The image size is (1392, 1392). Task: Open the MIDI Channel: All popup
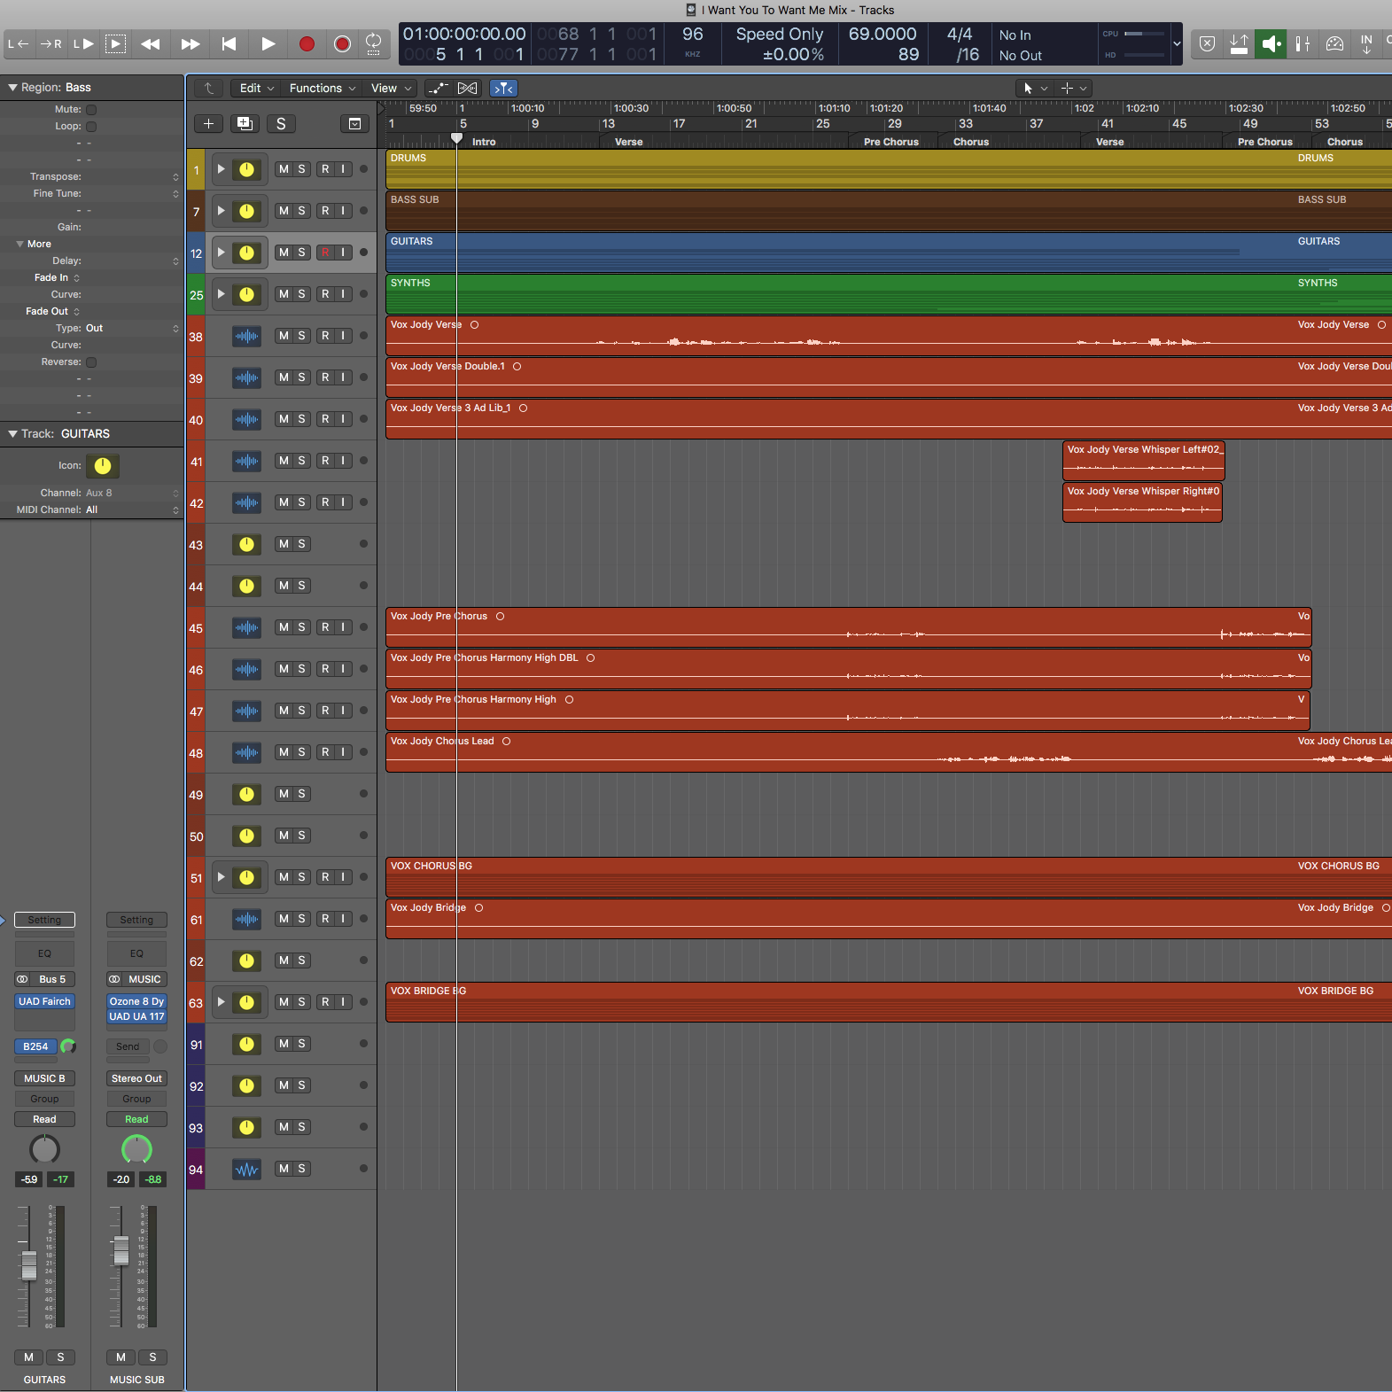point(133,509)
